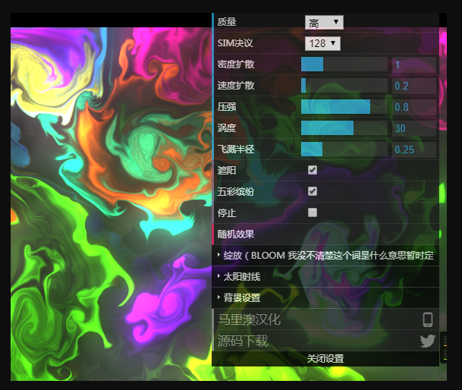Viewport: 462px width, 390px height.
Task: Click the 飞溅半径 value field showing 0.25
Action: 414,149
